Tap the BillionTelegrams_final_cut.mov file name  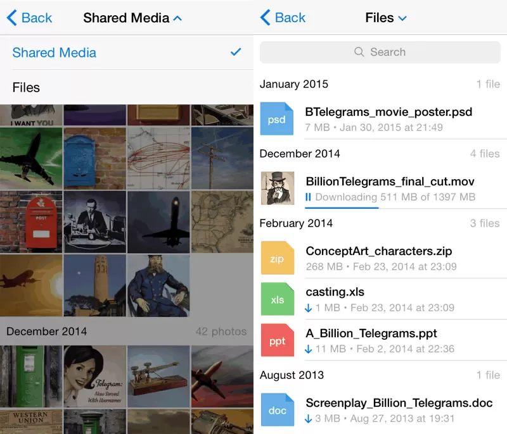pos(390,182)
